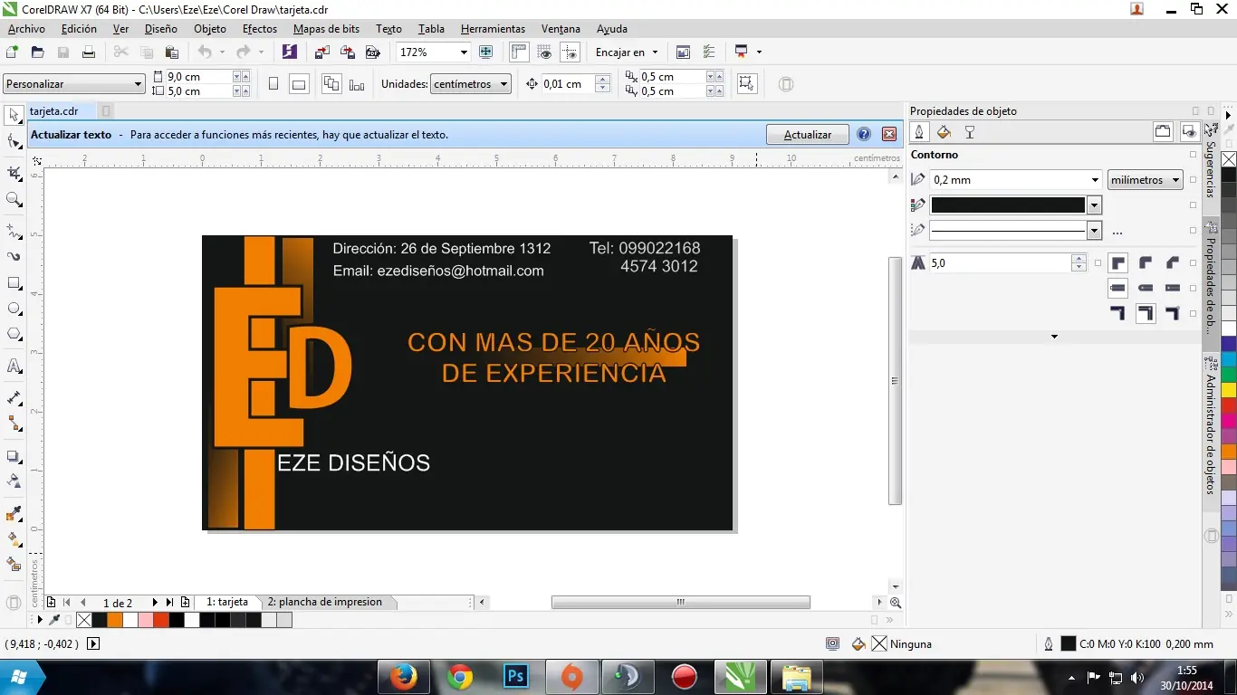Select the Crop tool
The height and width of the screenshot is (695, 1237).
point(14,173)
